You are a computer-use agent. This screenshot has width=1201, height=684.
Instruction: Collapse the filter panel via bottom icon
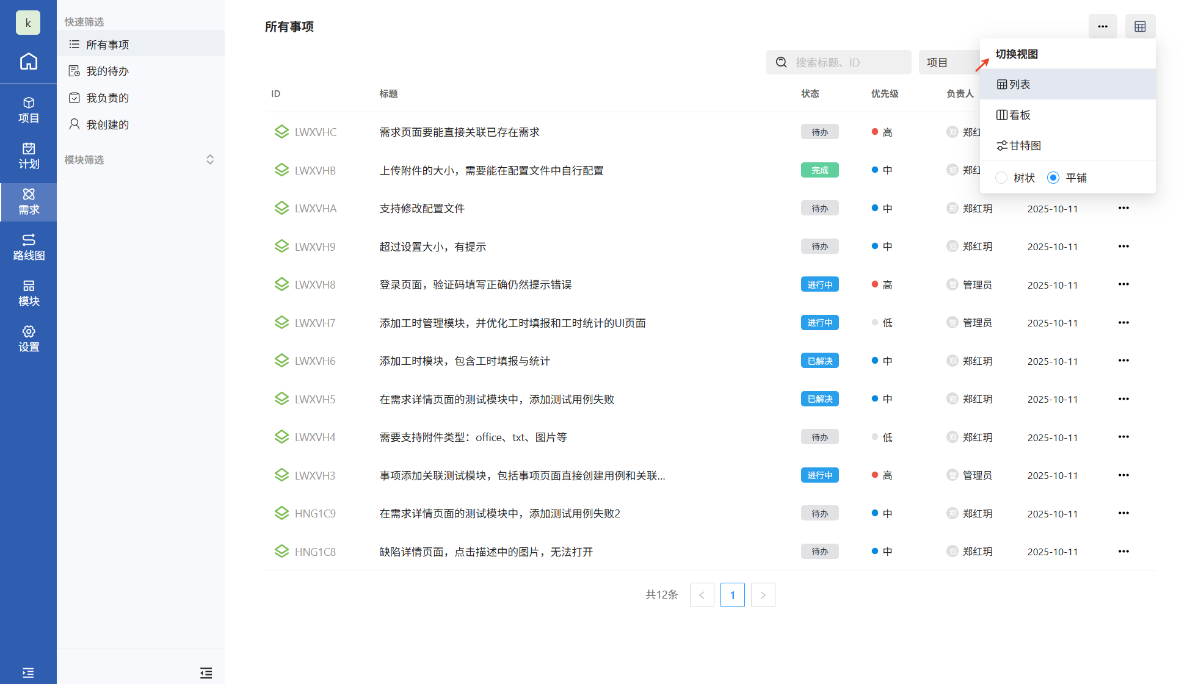[206, 672]
